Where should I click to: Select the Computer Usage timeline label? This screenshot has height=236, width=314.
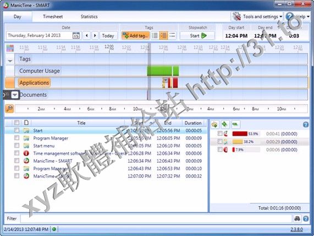click(x=40, y=71)
